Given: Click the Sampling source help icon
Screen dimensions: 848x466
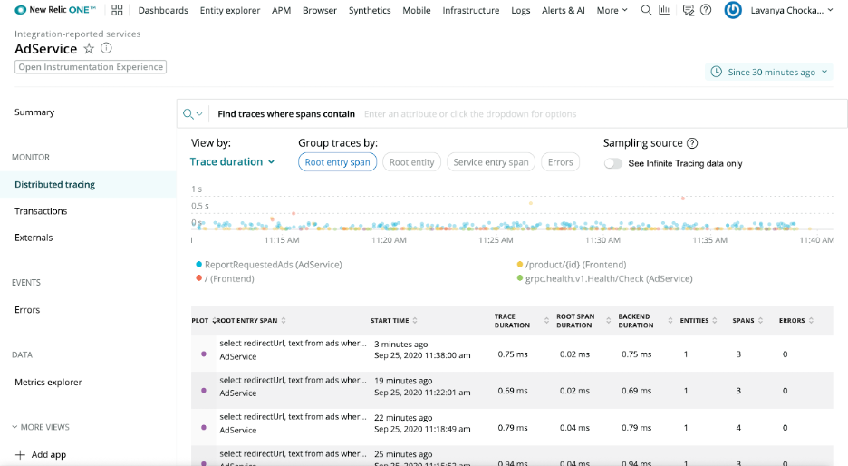Looking at the screenshot, I should click(692, 143).
